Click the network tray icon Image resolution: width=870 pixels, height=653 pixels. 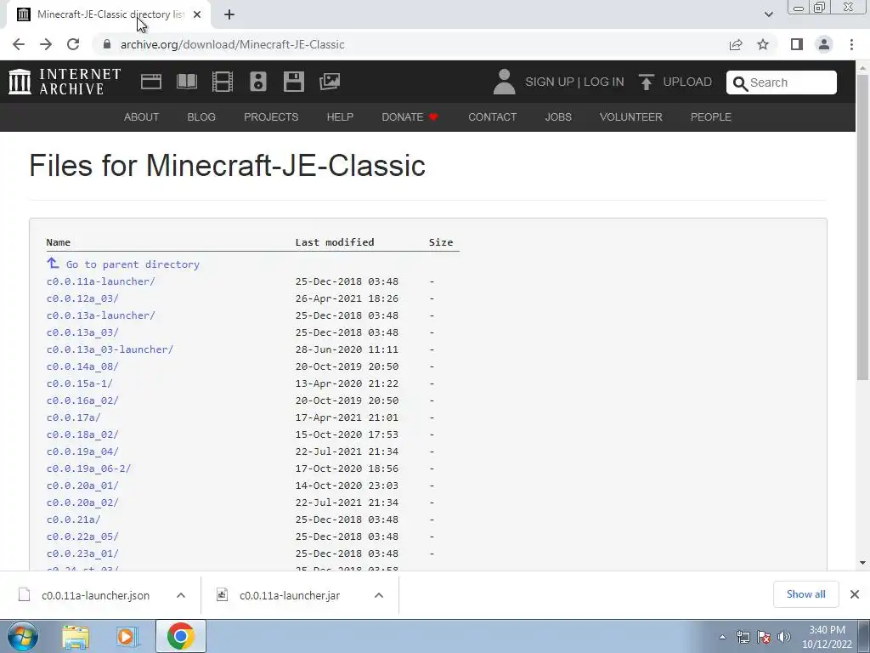tap(743, 637)
